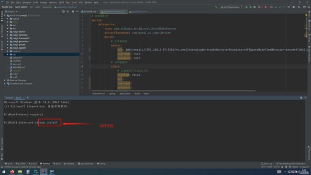Open Search Everywhere magnifier icon

(x=309, y=7)
